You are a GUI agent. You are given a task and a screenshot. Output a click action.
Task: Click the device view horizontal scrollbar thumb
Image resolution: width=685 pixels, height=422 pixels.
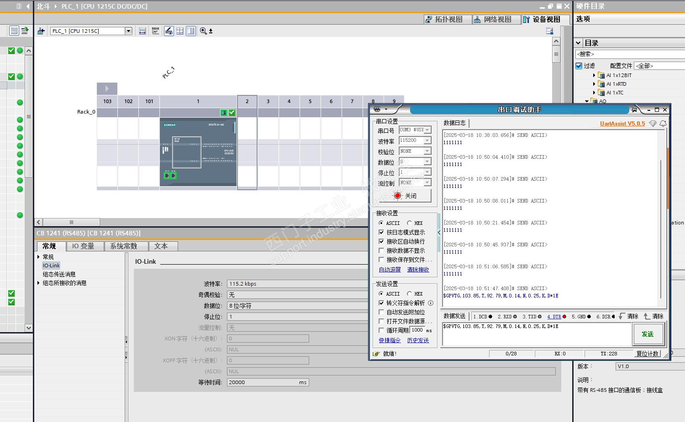coord(72,222)
